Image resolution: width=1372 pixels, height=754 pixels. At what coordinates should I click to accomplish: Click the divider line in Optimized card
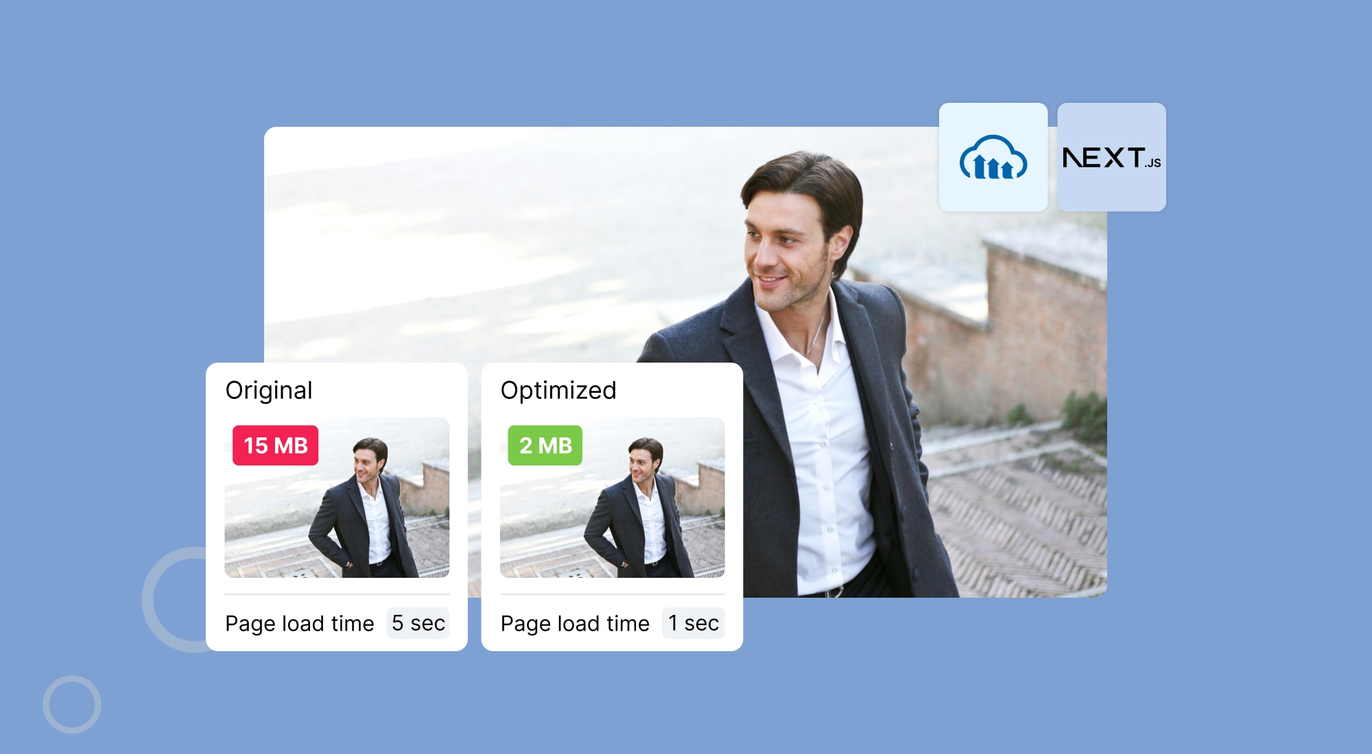(613, 594)
